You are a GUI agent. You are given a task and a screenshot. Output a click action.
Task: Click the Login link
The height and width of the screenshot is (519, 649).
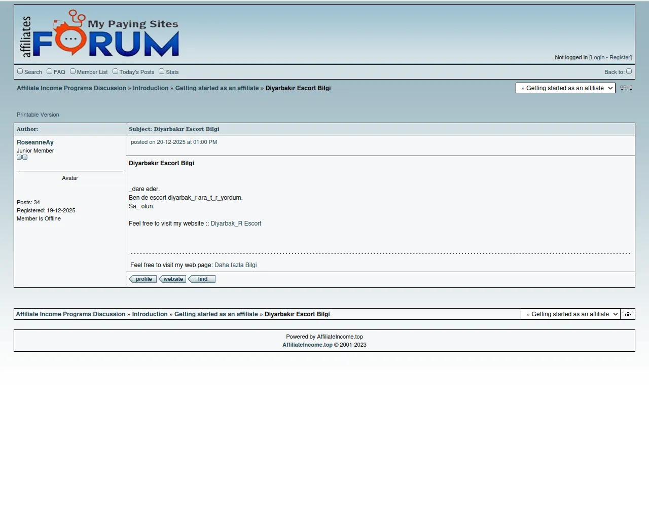(597, 58)
